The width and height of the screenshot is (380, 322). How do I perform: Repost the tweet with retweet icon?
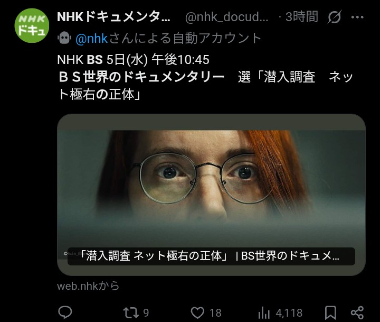[x=130, y=312]
